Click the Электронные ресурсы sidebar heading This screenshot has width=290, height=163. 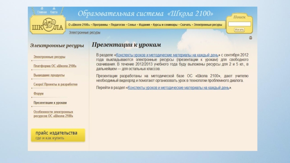[57, 46]
